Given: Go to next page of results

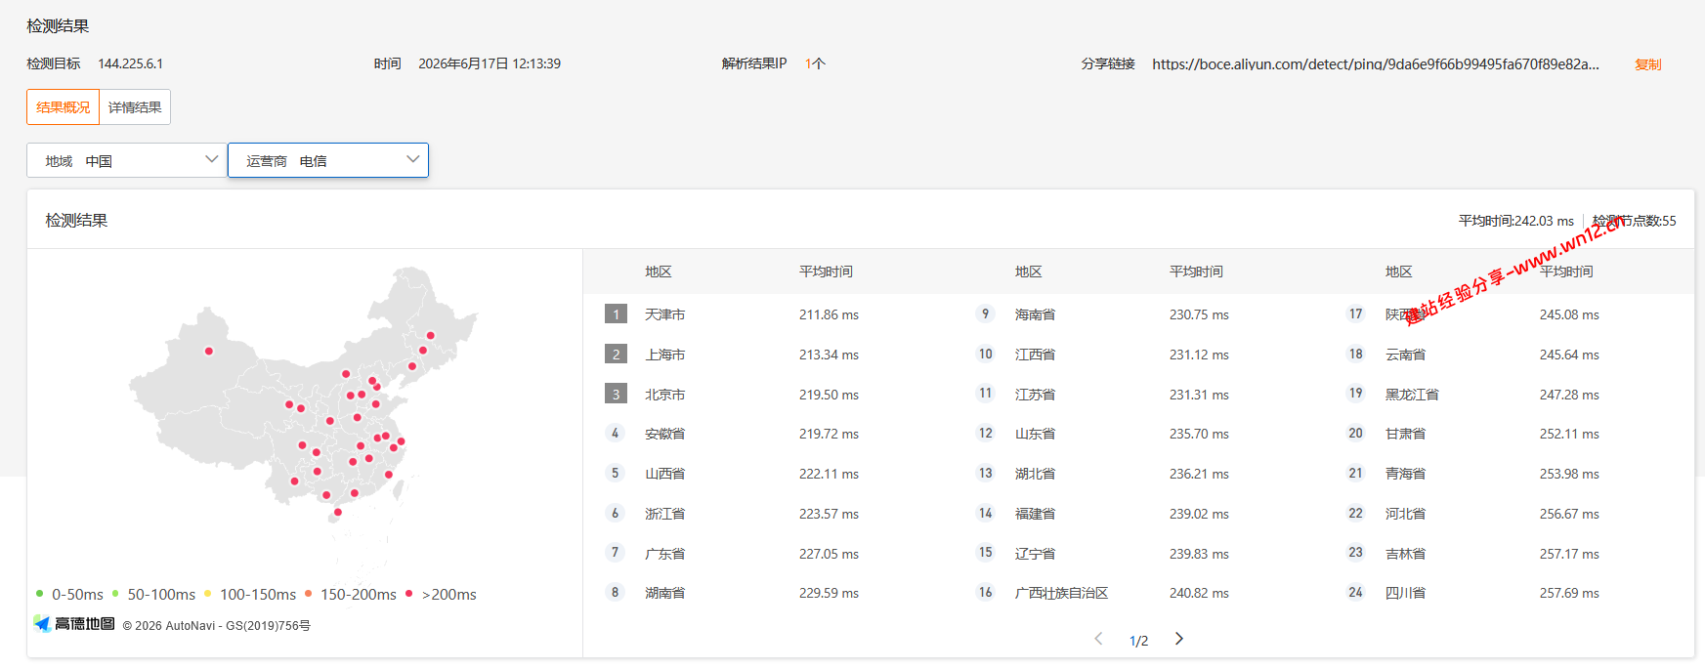Looking at the screenshot, I should 1179,639.
